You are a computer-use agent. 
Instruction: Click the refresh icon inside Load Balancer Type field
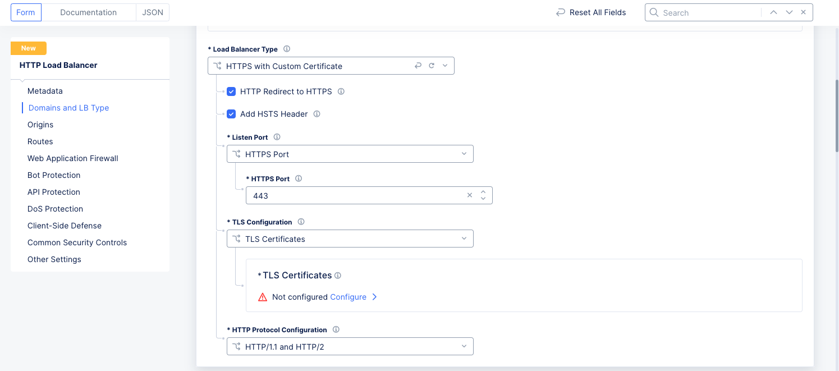coord(432,66)
